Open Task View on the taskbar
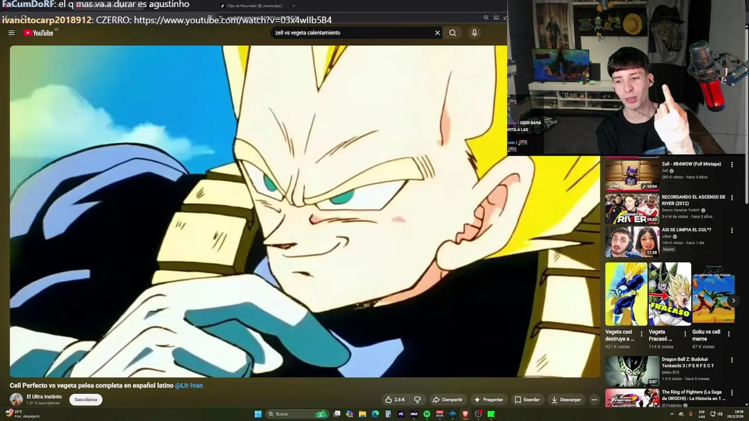 (x=337, y=414)
